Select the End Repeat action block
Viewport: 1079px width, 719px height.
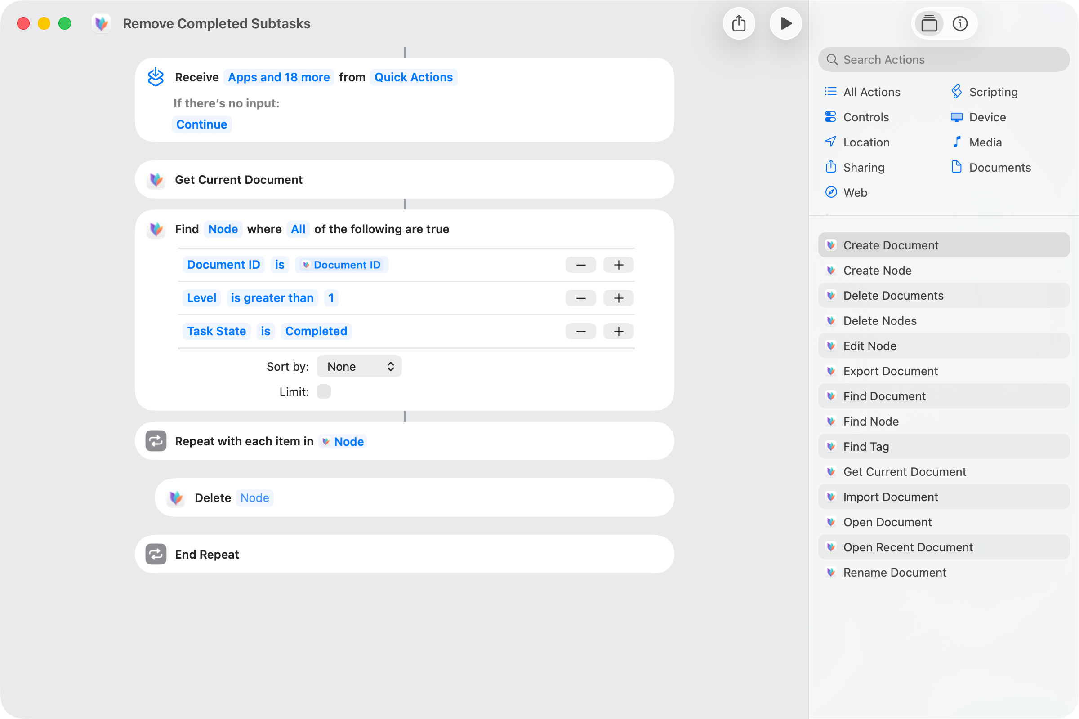coord(404,554)
